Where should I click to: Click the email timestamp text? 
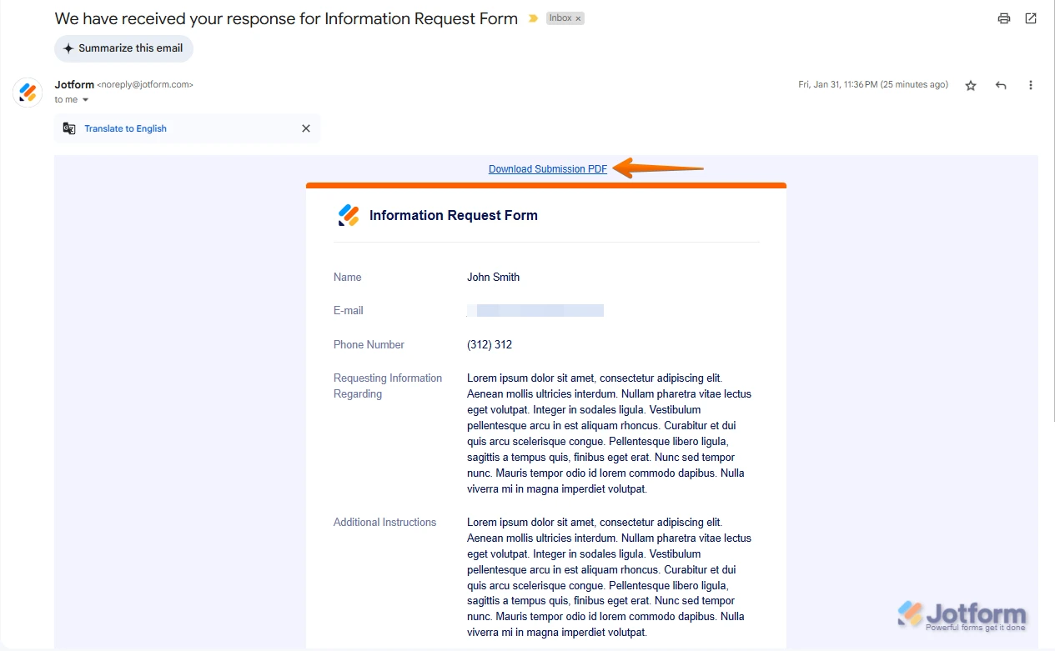872,84
